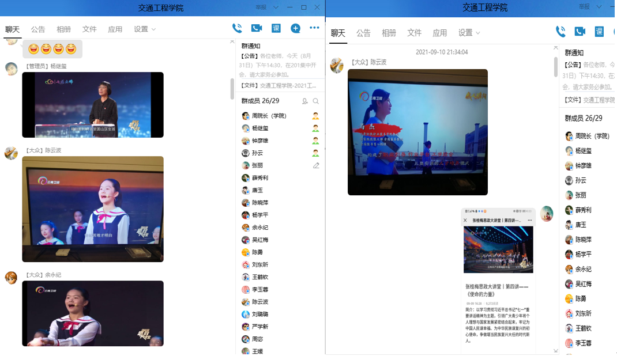Switch to the 相册 tab in right window
This screenshot has height=356, width=617.
tap(389, 33)
